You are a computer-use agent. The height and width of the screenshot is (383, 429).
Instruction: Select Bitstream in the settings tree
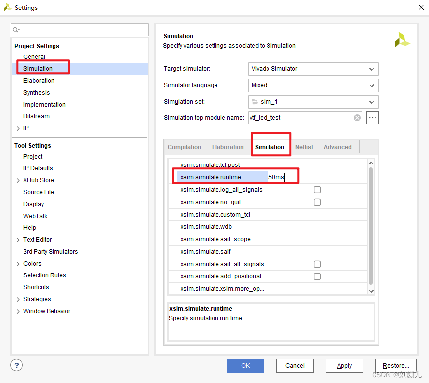pos(36,116)
